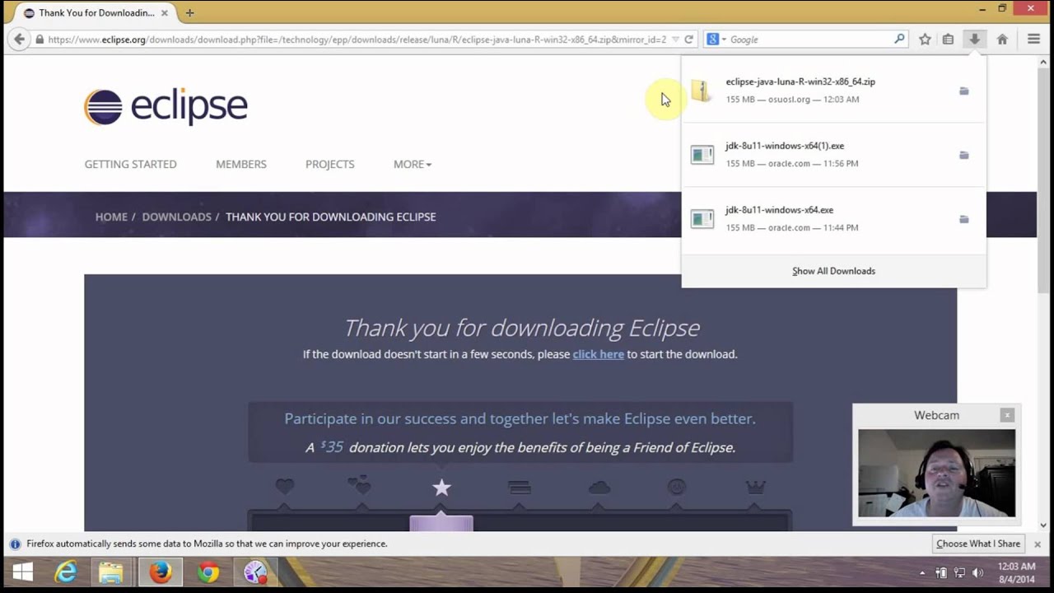Screen dimensions: 1054x593
Task: Open the Google search engine selector
Action: pos(716,39)
